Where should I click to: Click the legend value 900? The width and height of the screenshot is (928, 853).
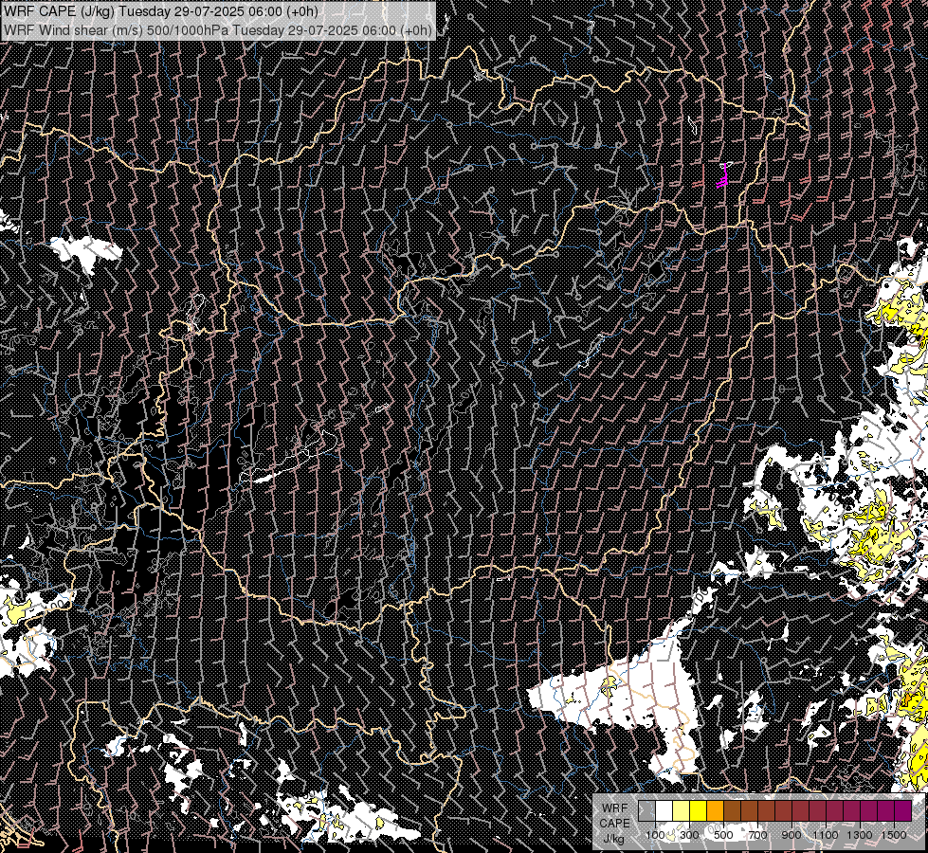click(792, 835)
